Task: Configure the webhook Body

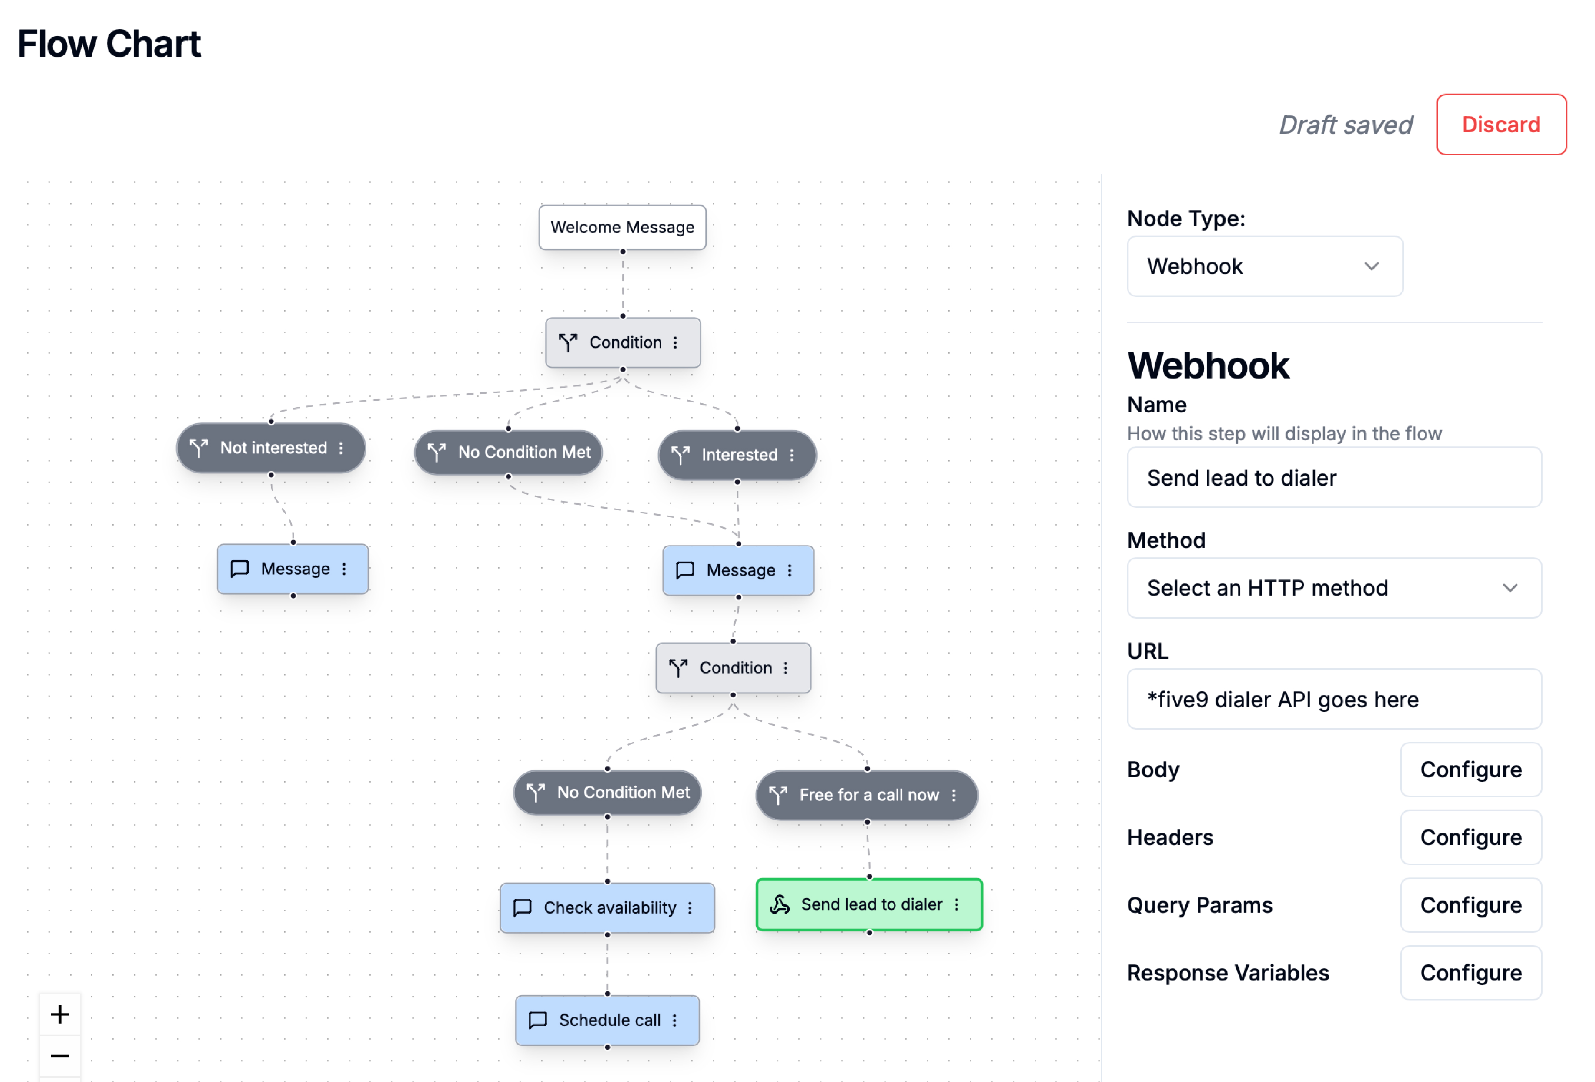Action: pos(1470,769)
